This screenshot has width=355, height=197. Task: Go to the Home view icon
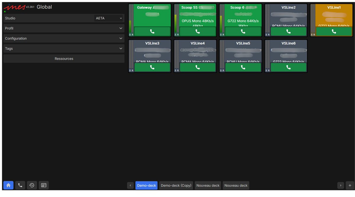[8, 185]
